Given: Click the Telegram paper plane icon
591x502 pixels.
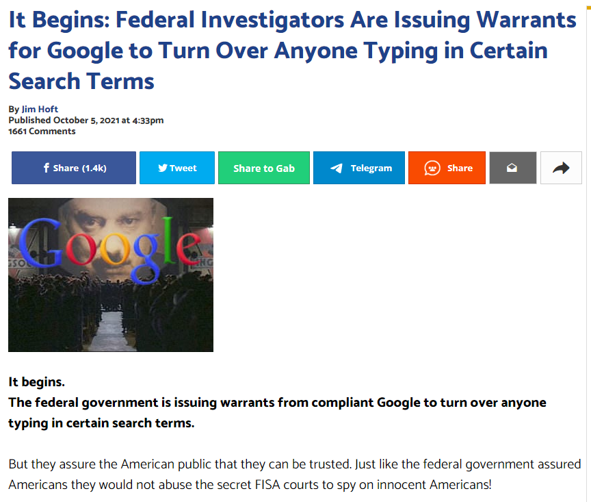Looking at the screenshot, I should pyautogui.click(x=337, y=168).
